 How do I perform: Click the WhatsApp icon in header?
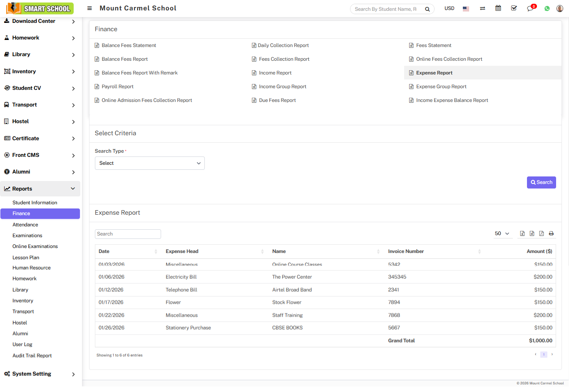pos(547,8)
